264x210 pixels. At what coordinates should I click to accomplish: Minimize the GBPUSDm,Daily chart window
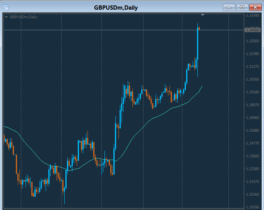pyautogui.click(x=229, y=7)
